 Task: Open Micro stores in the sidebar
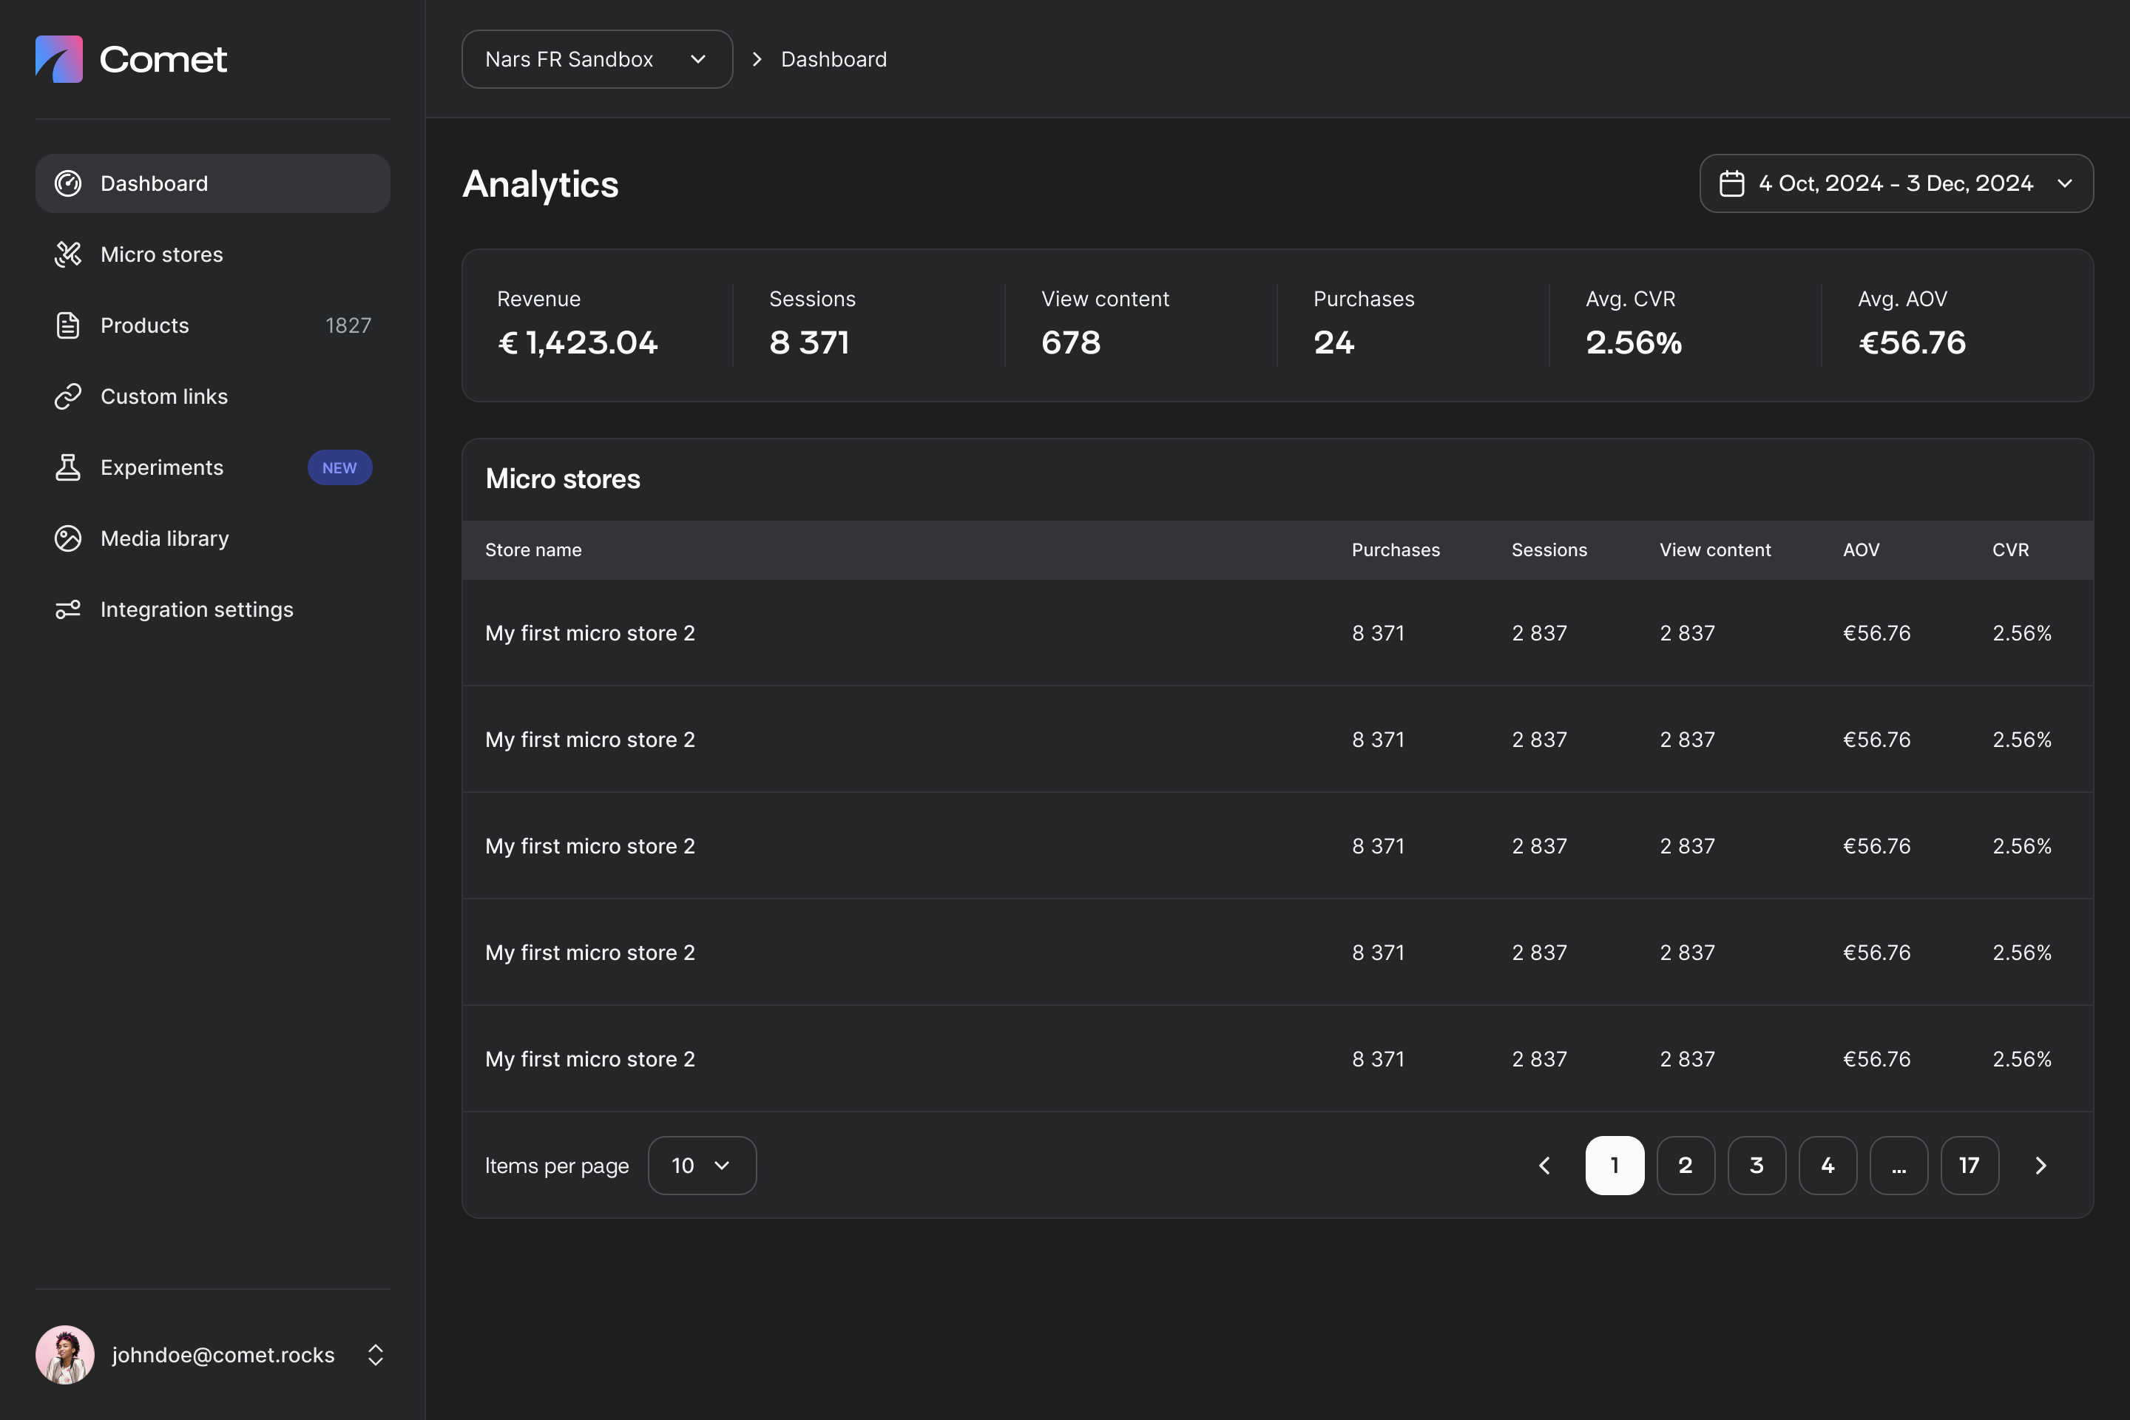[x=213, y=254]
